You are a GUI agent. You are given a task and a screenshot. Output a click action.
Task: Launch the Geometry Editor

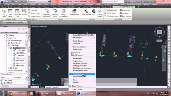click(x=55, y=13)
